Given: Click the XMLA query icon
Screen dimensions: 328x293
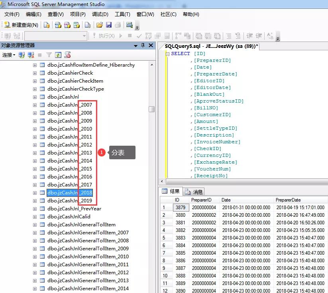Looking at the screenshot, I should click(x=77, y=25).
